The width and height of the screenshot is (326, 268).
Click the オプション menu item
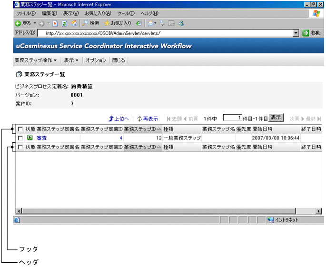(96, 60)
